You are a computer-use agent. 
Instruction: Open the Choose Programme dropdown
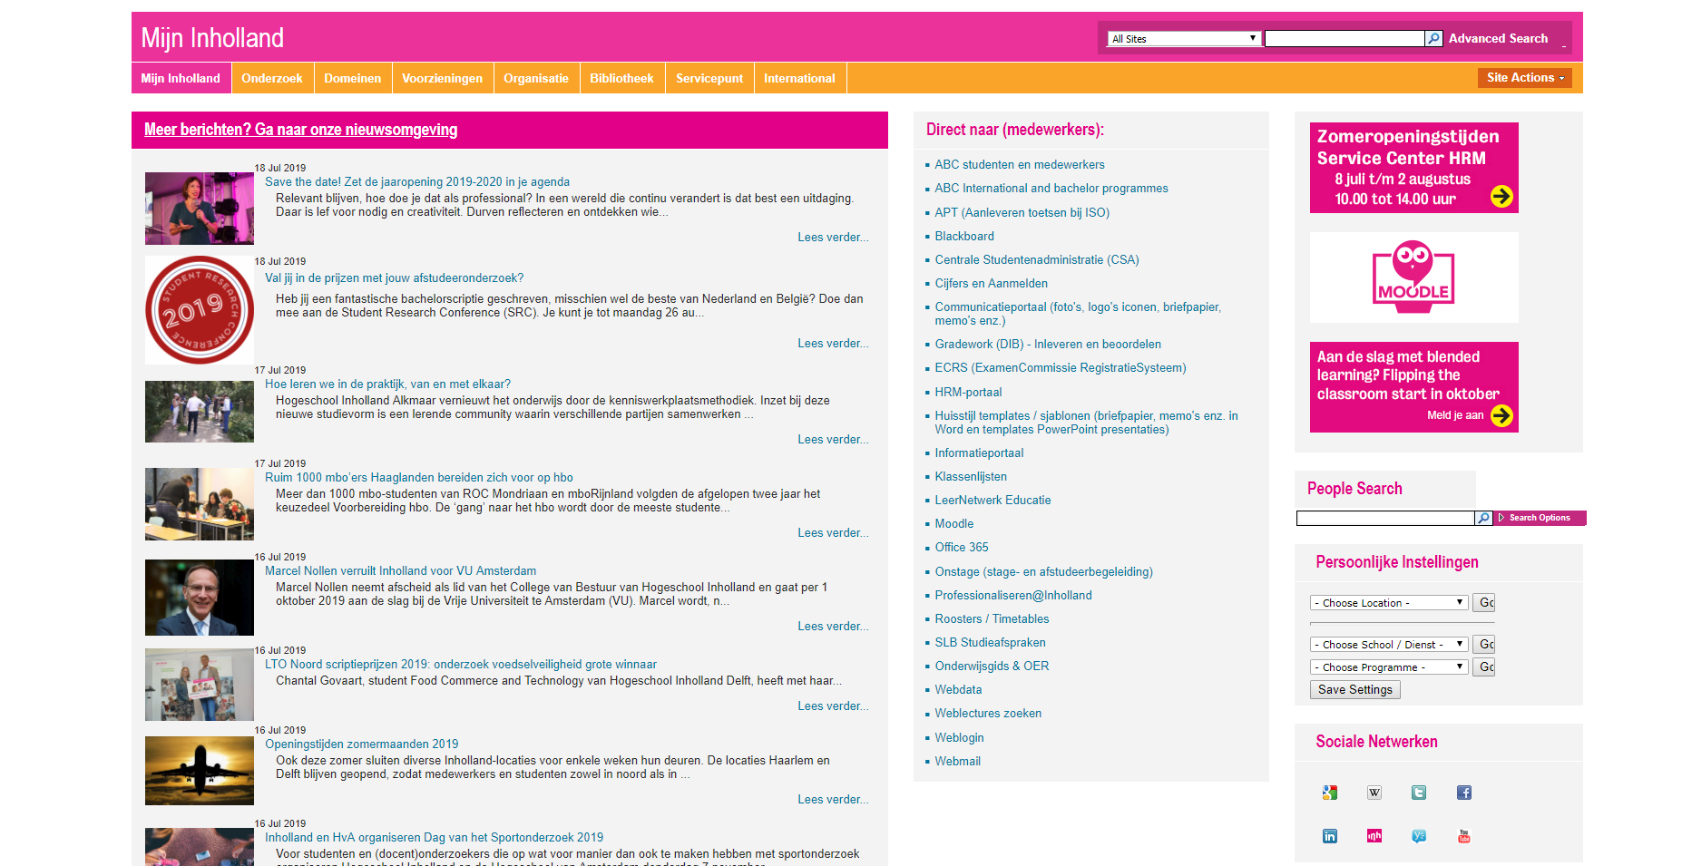[x=1389, y=667]
